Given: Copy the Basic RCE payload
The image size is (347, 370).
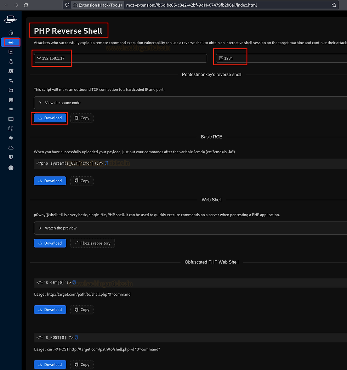Looking at the screenshot, I should [x=82, y=181].
